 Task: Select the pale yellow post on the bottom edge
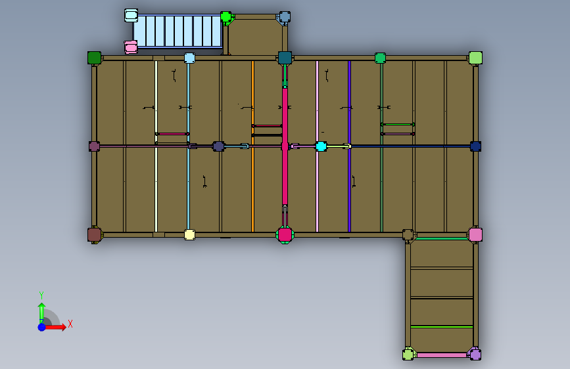click(189, 234)
